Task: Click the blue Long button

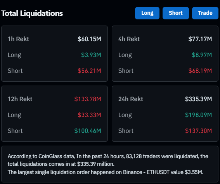Action: pyautogui.click(x=147, y=13)
